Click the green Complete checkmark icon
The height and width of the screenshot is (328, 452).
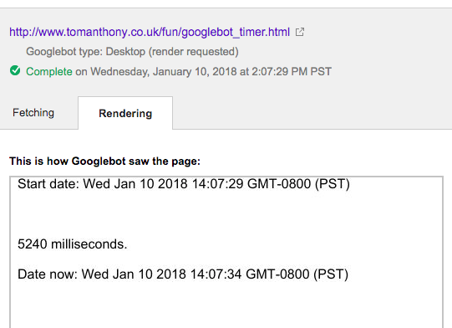coord(15,70)
